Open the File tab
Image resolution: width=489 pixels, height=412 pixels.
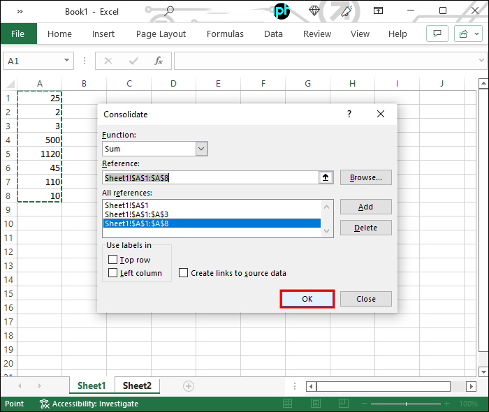coord(17,34)
